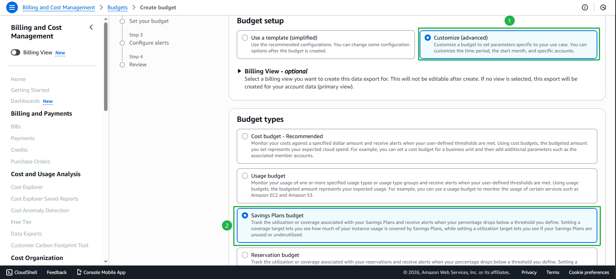Open the hamburger navigation menu
Viewport: 616px width, 279px height.
[x=12, y=7]
